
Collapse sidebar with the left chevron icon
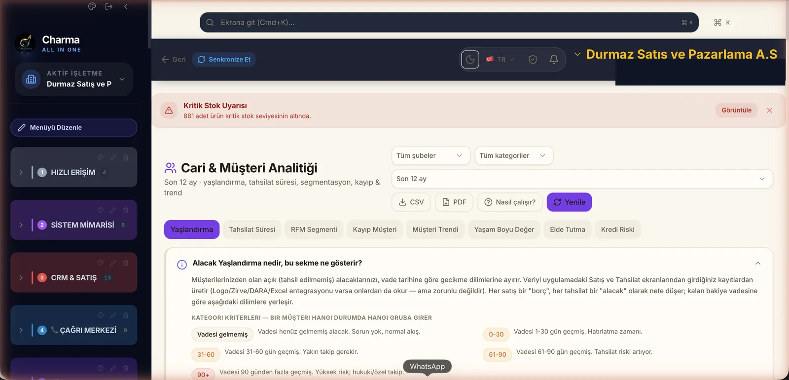click(126, 6)
